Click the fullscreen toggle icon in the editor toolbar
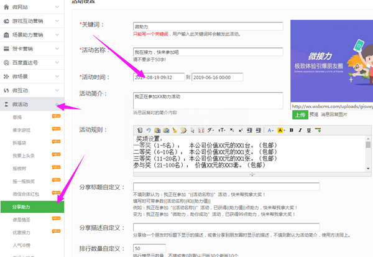Viewport: 373px width, 257px height. click(201, 130)
